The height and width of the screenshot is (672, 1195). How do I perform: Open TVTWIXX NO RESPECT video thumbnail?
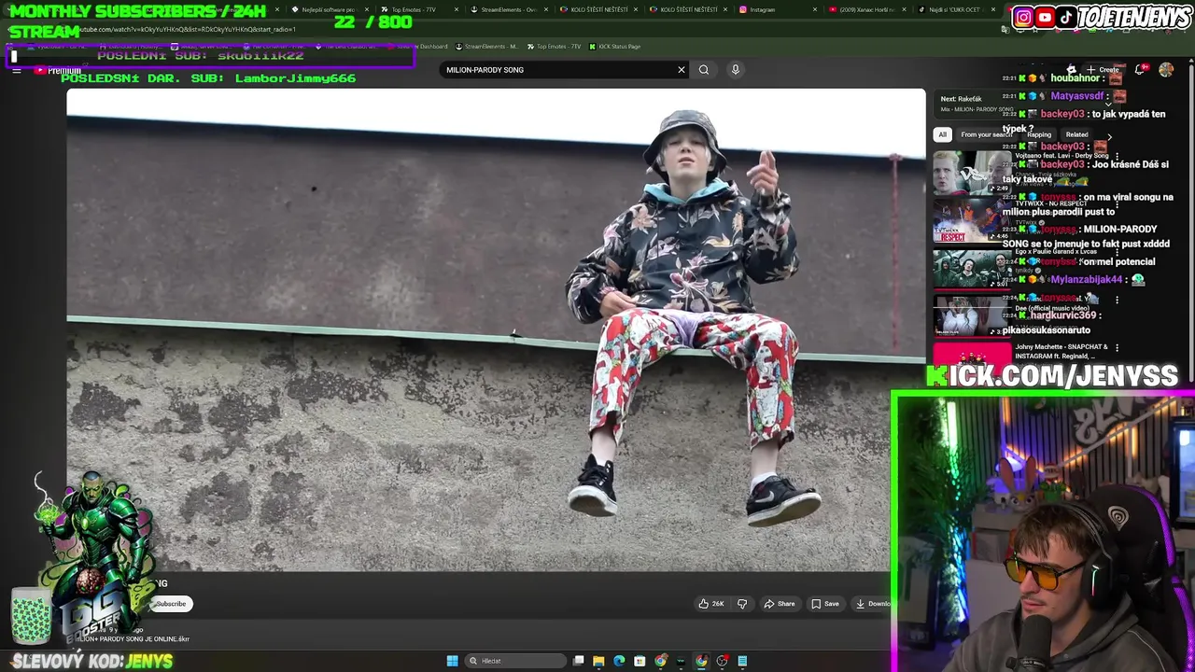[971, 221]
